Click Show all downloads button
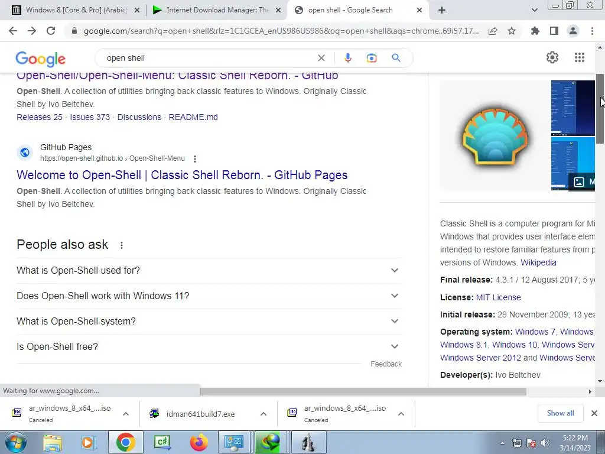Screen dimensions: 605x454 [561, 413]
